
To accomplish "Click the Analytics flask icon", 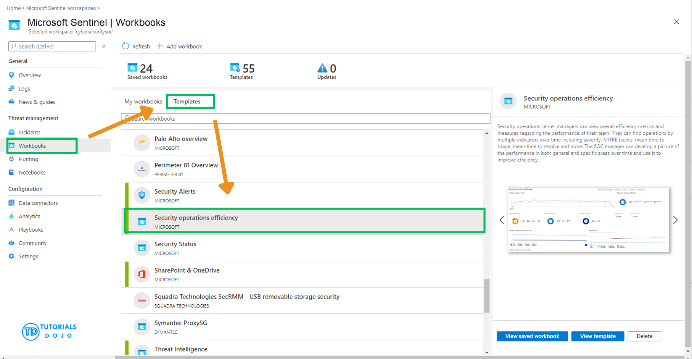I will coord(12,216).
